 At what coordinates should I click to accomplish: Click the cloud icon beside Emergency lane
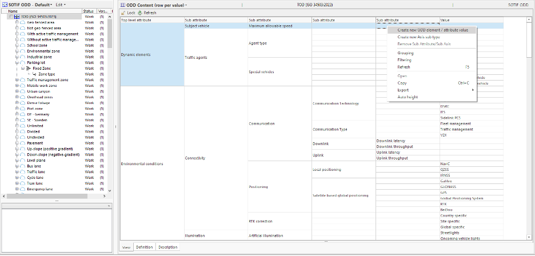[23, 189]
